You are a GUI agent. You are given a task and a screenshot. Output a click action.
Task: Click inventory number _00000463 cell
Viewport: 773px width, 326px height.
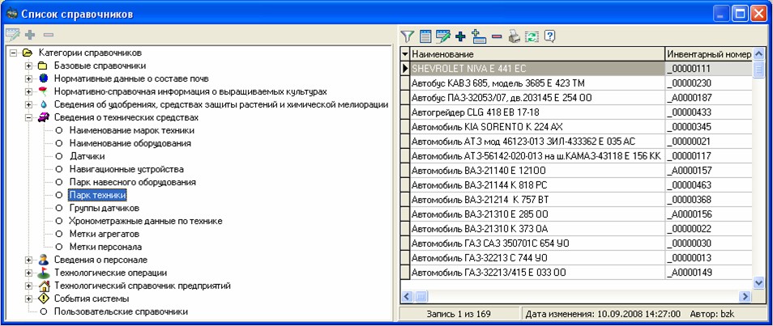(x=708, y=185)
